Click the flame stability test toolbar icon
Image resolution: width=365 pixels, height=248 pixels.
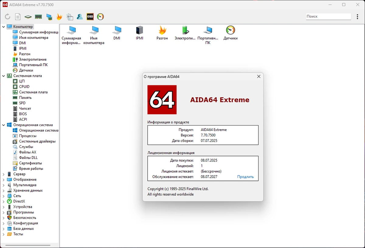59,17
